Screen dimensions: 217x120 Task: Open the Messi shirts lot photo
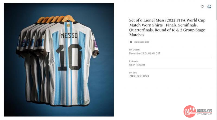59,60
